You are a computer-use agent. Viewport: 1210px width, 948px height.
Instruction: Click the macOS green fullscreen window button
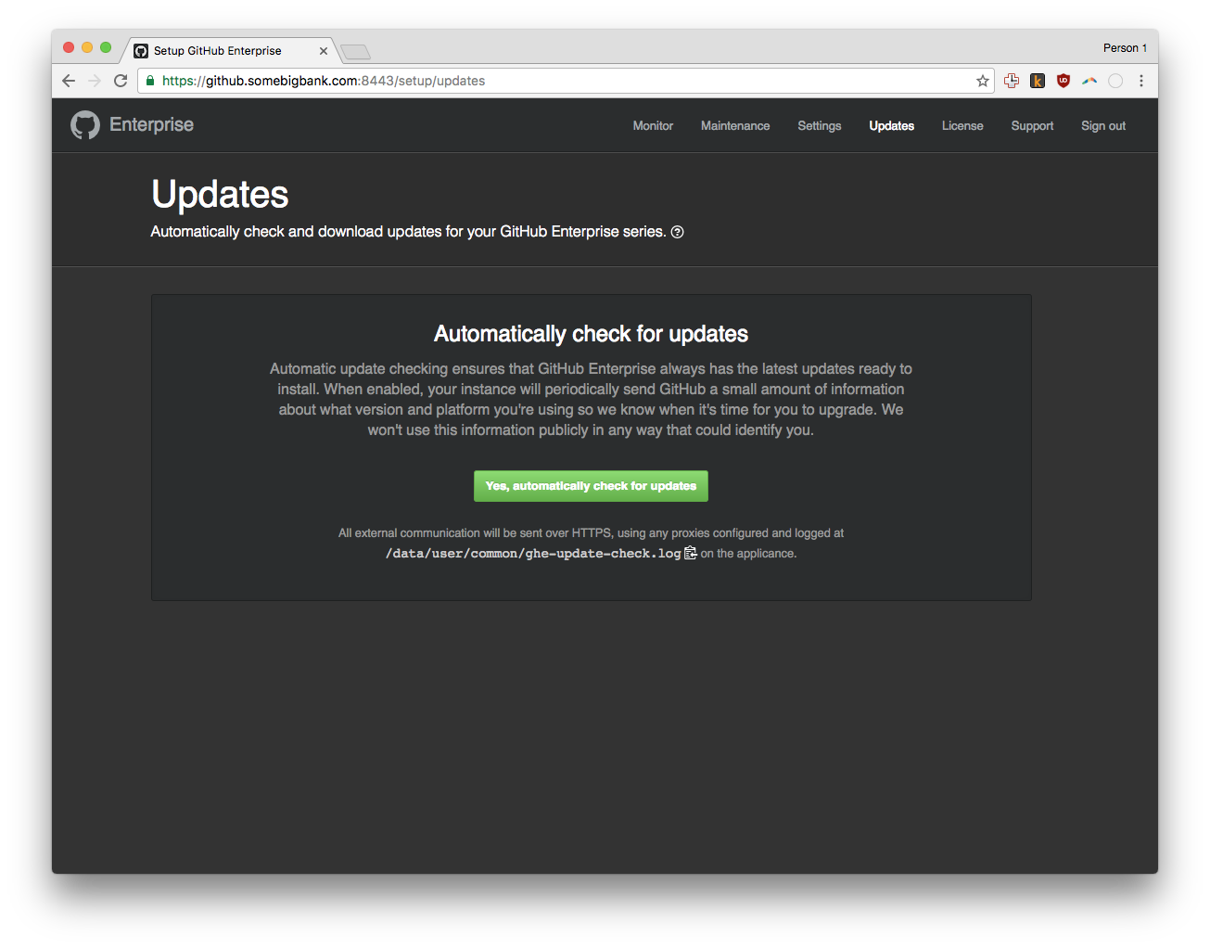106,47
